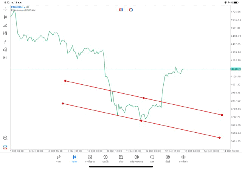Tap the current price label 4181.02
The height and width of the screenshot is (169, 242).
pos(235,69)
